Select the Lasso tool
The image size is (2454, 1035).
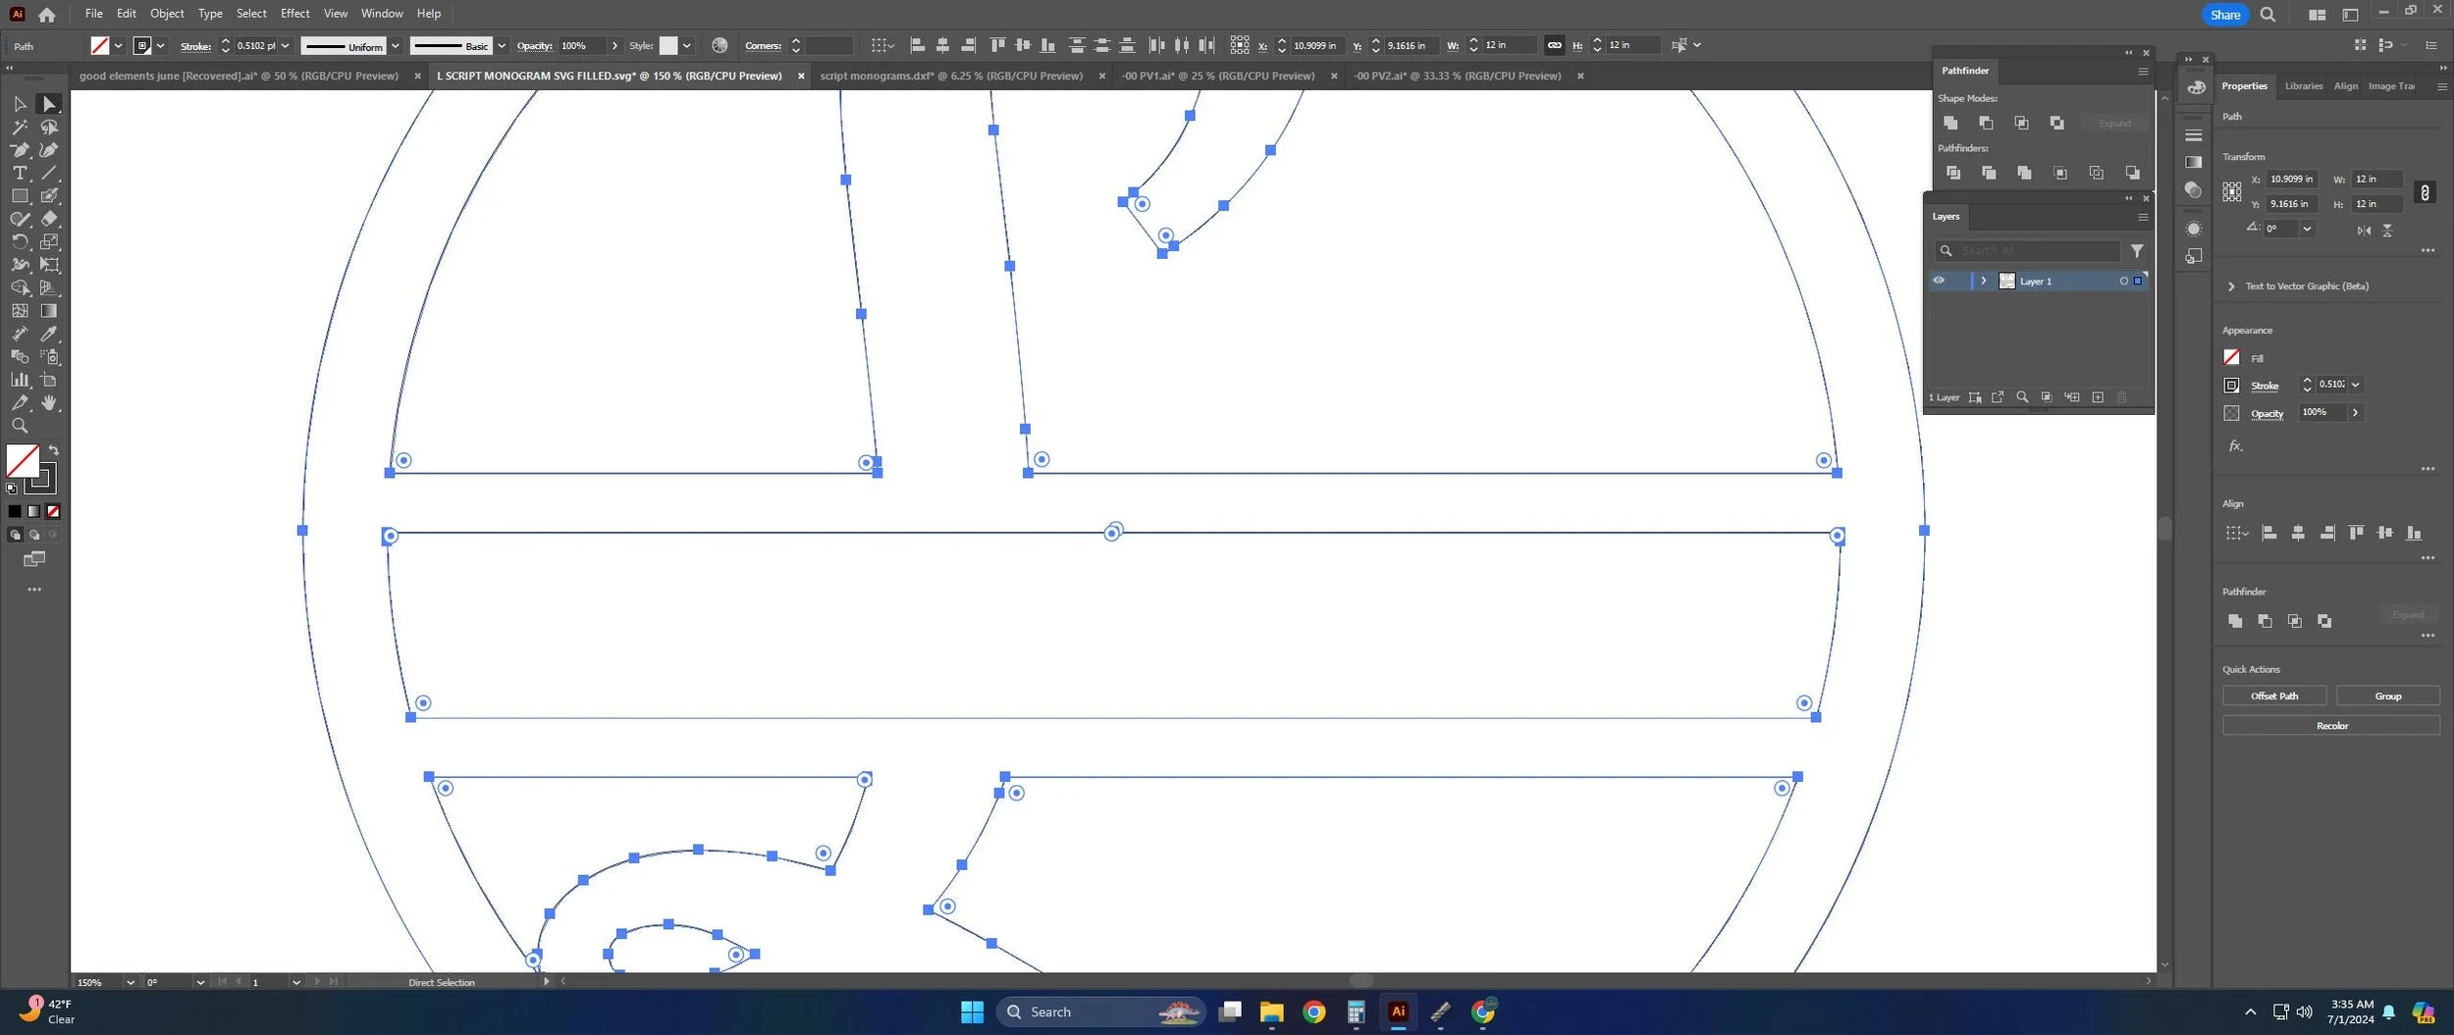coord(49,128)
